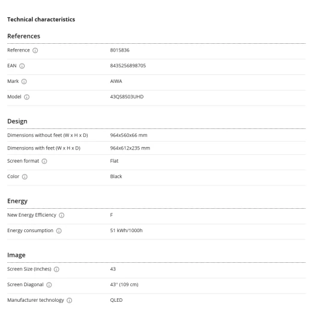Open the Screen Diagonal info icon
Screen dimensions: 312x312
point(49,285)
